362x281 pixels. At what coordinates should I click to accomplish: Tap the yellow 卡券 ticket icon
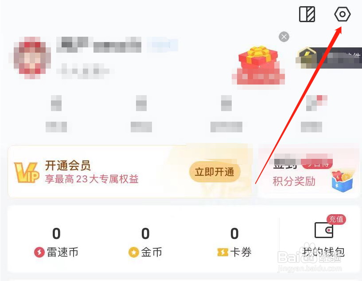[x=223, y=252]
